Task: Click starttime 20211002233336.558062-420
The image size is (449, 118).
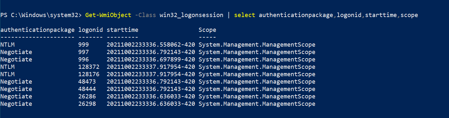Action: pyautogui.click(x=151, y=45)
